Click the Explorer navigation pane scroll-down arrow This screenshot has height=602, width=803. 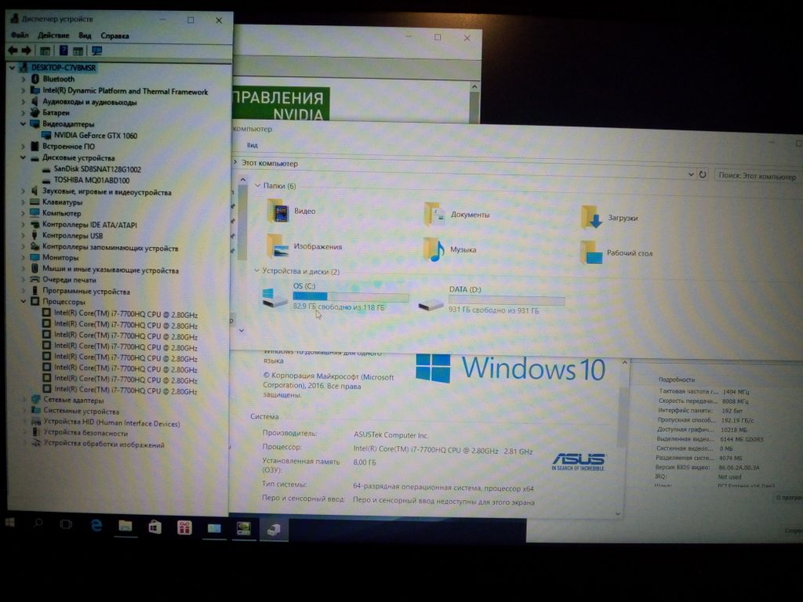click(242, 330)
